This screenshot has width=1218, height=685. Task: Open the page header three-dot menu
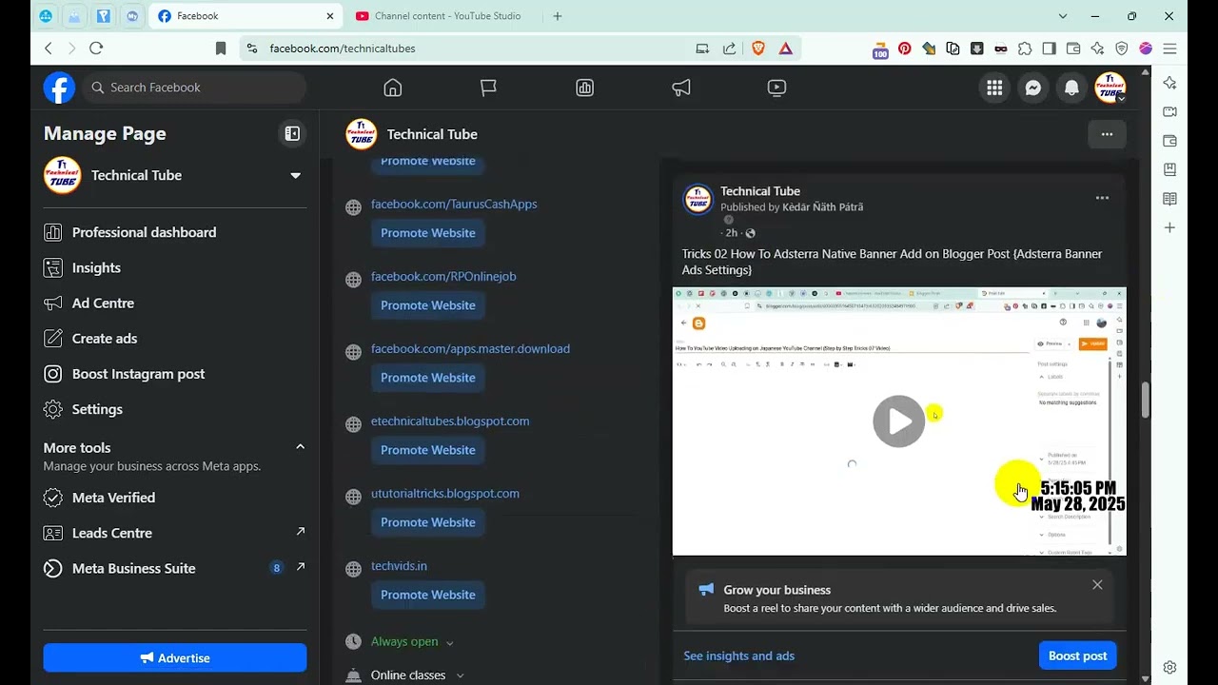point(1107,134)
